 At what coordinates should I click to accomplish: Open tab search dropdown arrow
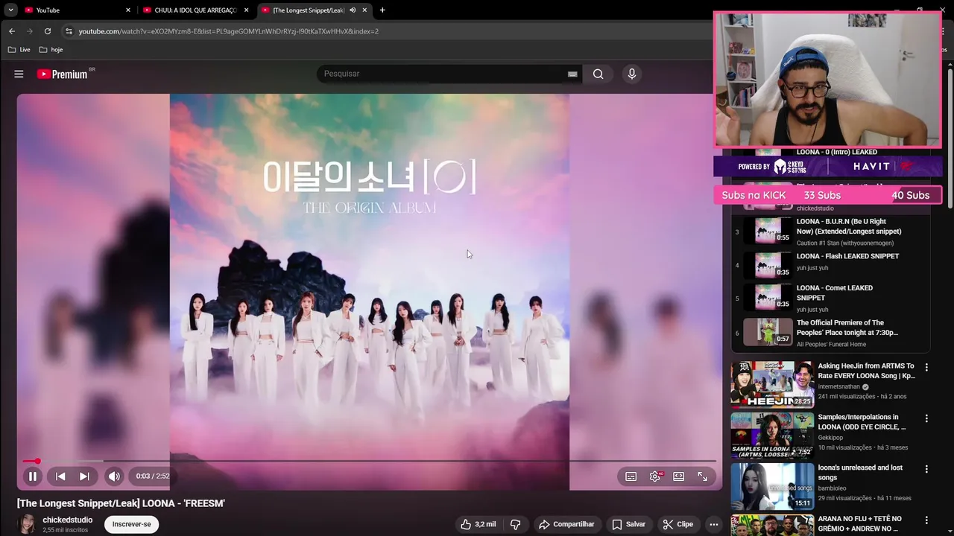[x=10, y=10]
